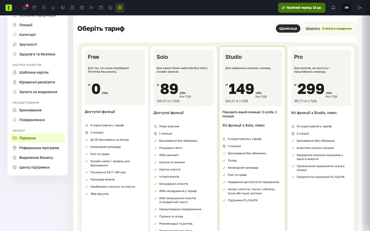This screenshot has width=370, height=231.
Task: Click the logout icon at top right
Action: click(x=360, y=8)
